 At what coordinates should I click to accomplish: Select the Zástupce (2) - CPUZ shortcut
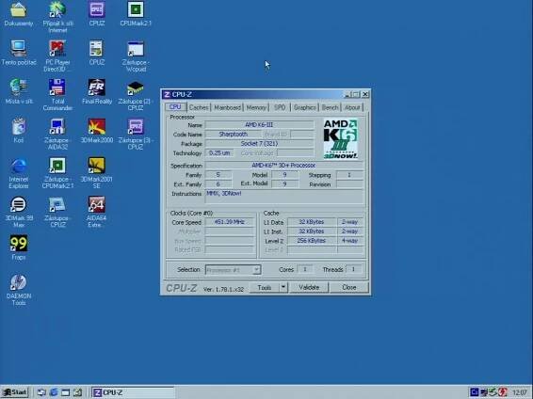point(136,88)
